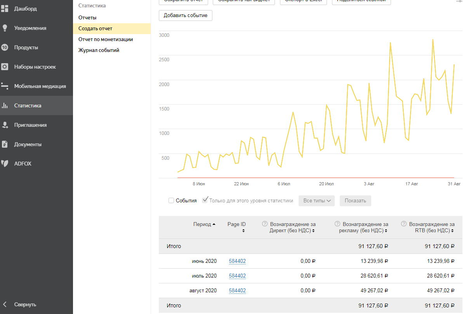Toggle Только для этого уровня статистики checkbox
Viewport: 464px width, 314px height.
205,200
